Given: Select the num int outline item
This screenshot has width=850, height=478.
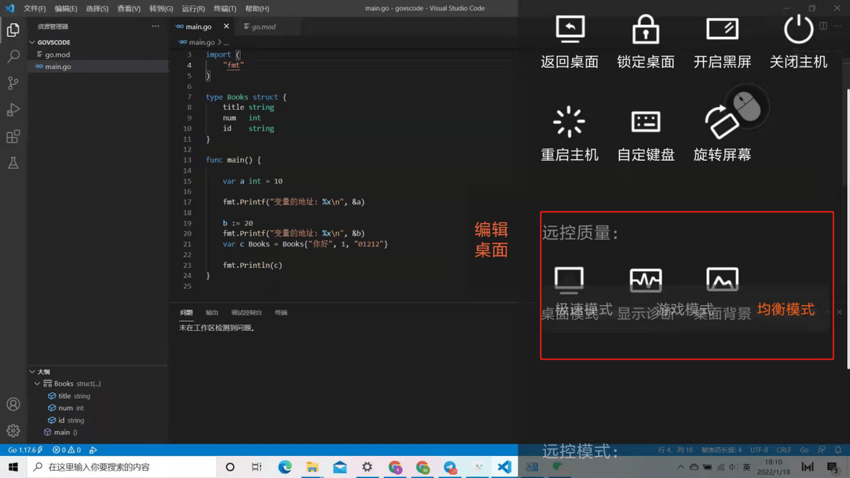Looking at the screenshot, I should [x=98, y=408].
